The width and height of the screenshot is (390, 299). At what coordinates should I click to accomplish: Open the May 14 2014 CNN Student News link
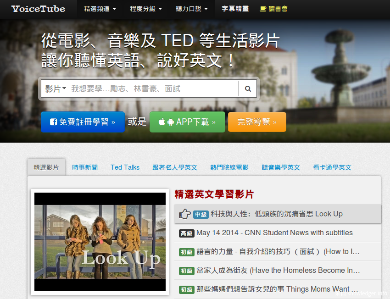click(274, 233)
